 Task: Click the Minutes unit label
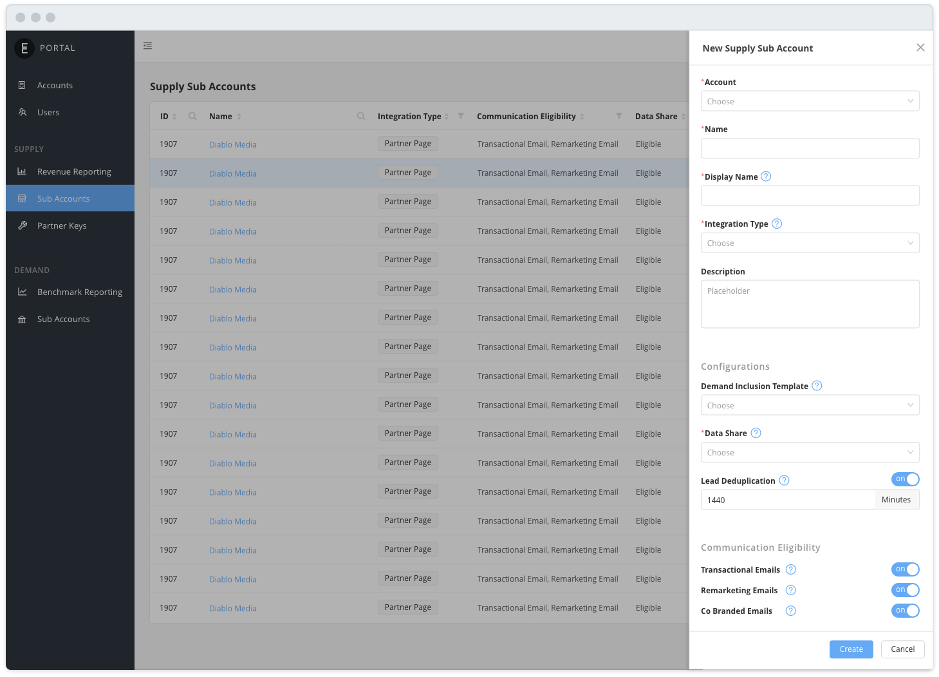click(897, 500)
